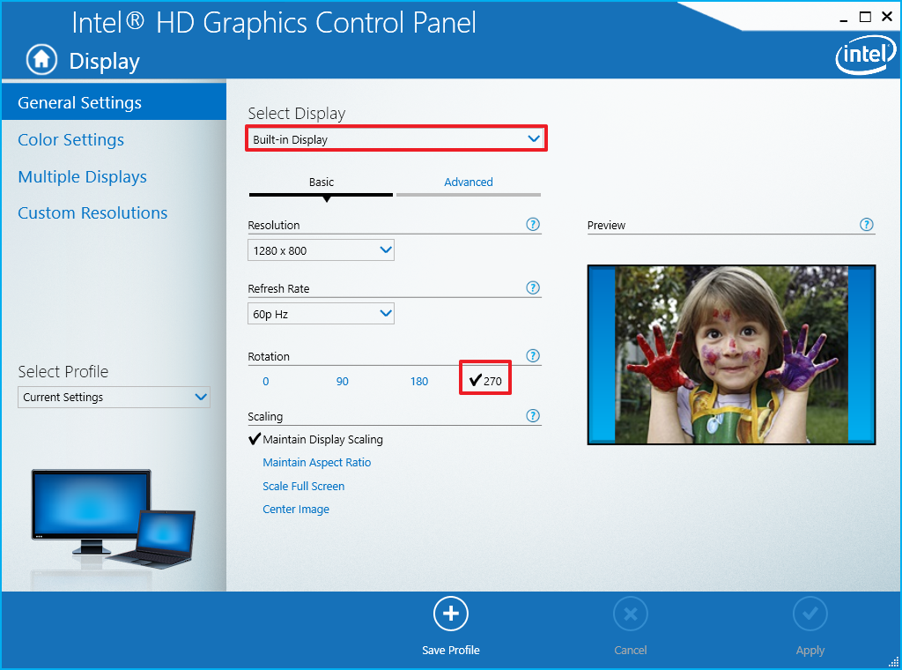This screenshot has height=670, width=902.
Task: Select Maintain Display Scaling
Action: 316,439
